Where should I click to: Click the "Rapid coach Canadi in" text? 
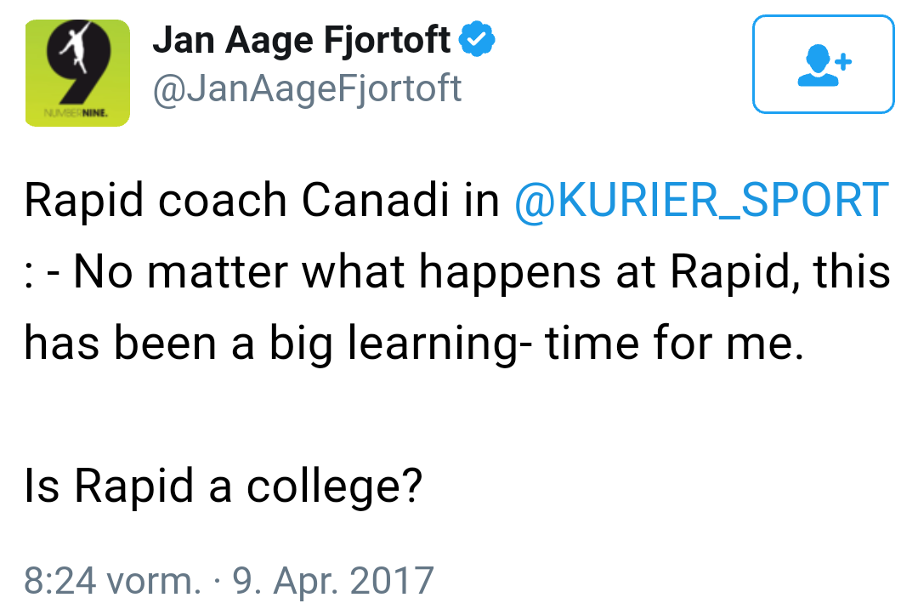pyautogui.click(x=262, y=200)
